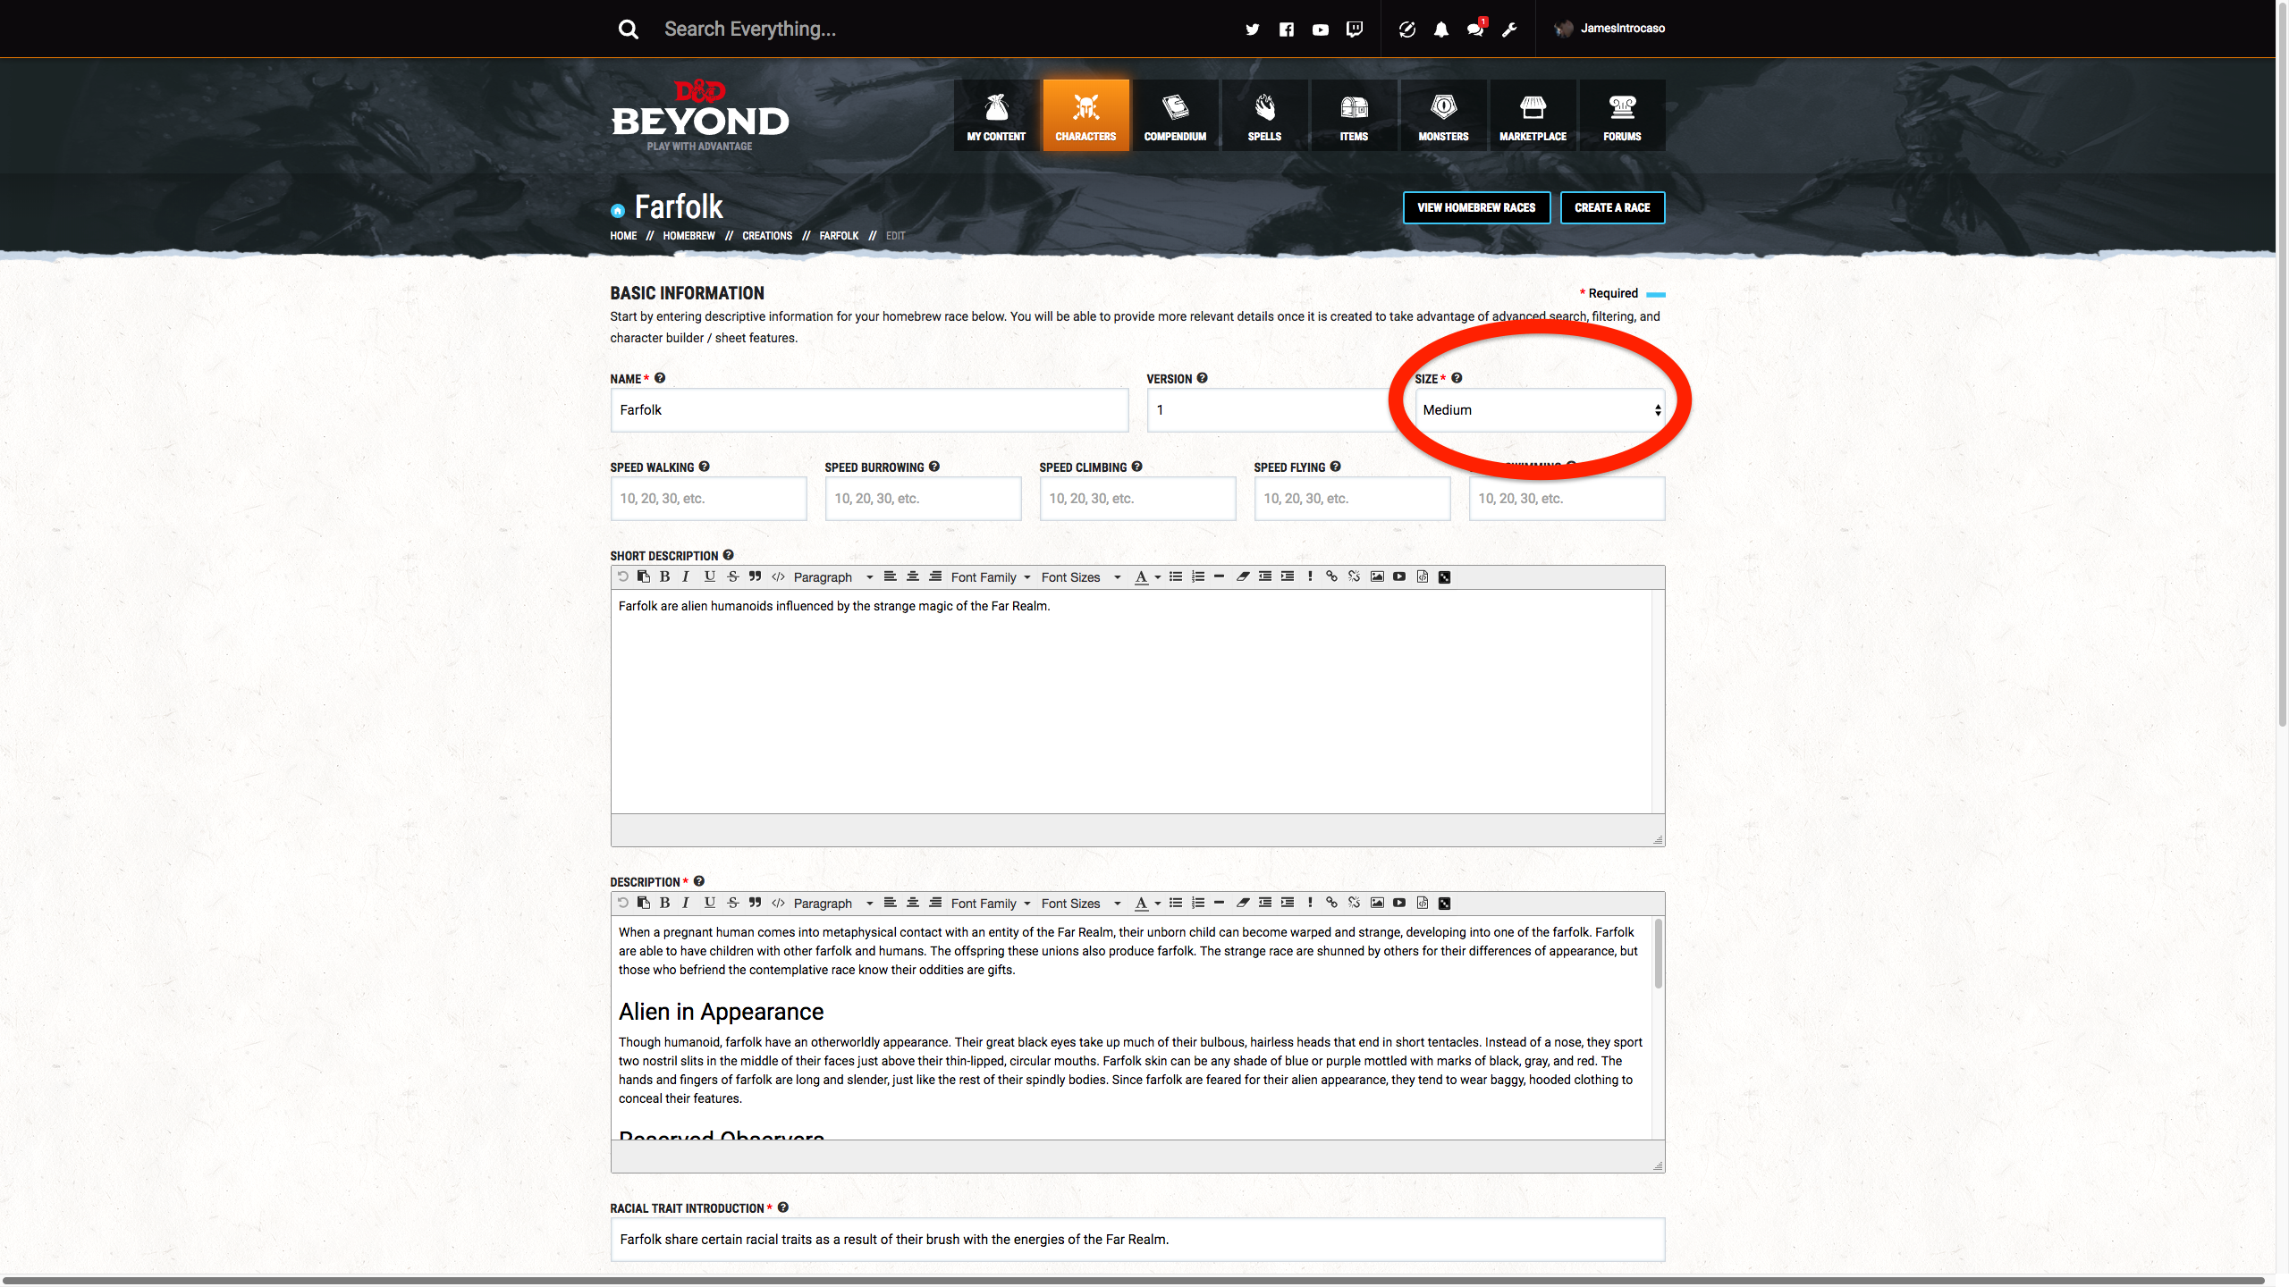Screen dimensions: 2289x1287
Task: Open private messages chat icon
Action: tap(1474, 29)
